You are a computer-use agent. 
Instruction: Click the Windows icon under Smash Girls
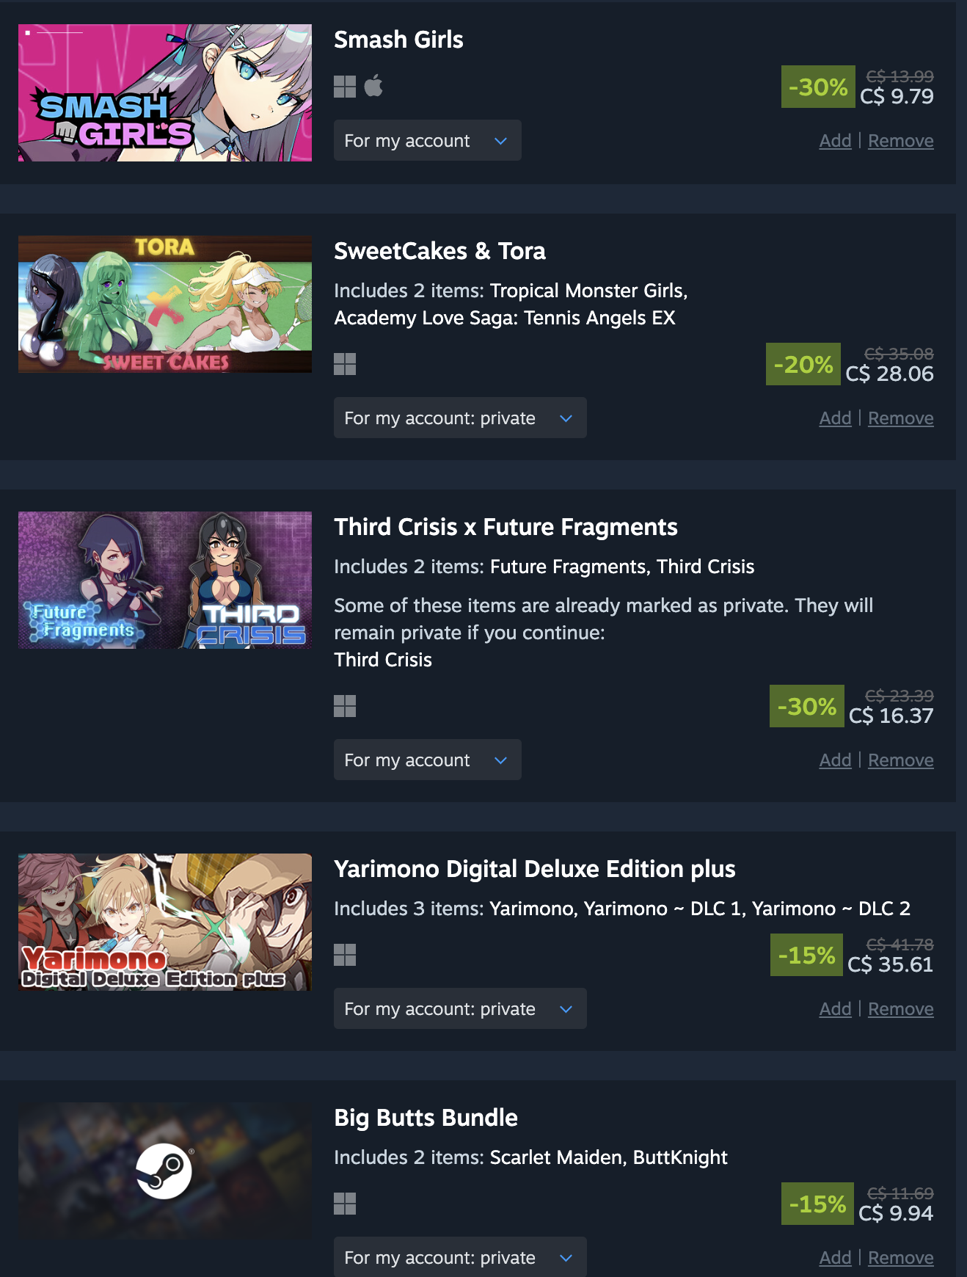click(x=345, y=87)
